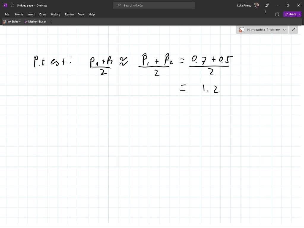304x228 pixels.
Task: Open the side pane icon below minimize
Action: (277, 14)
